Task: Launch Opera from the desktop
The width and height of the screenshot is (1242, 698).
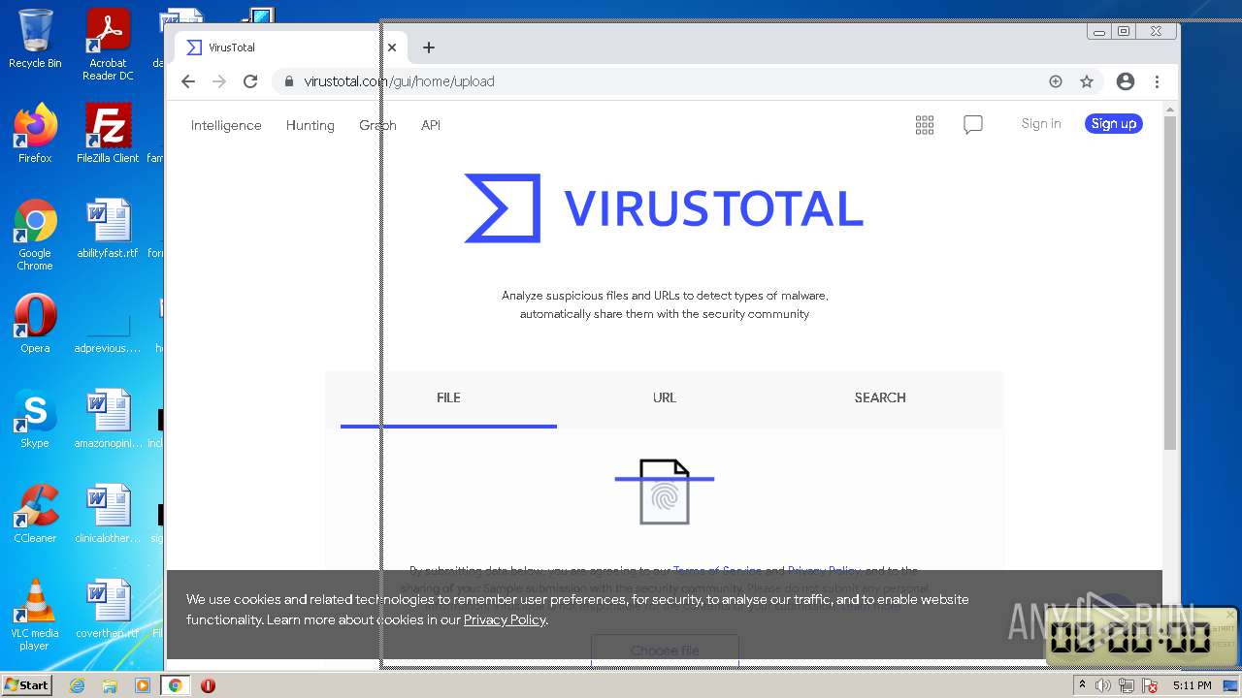Action: (x=35, y=324)
